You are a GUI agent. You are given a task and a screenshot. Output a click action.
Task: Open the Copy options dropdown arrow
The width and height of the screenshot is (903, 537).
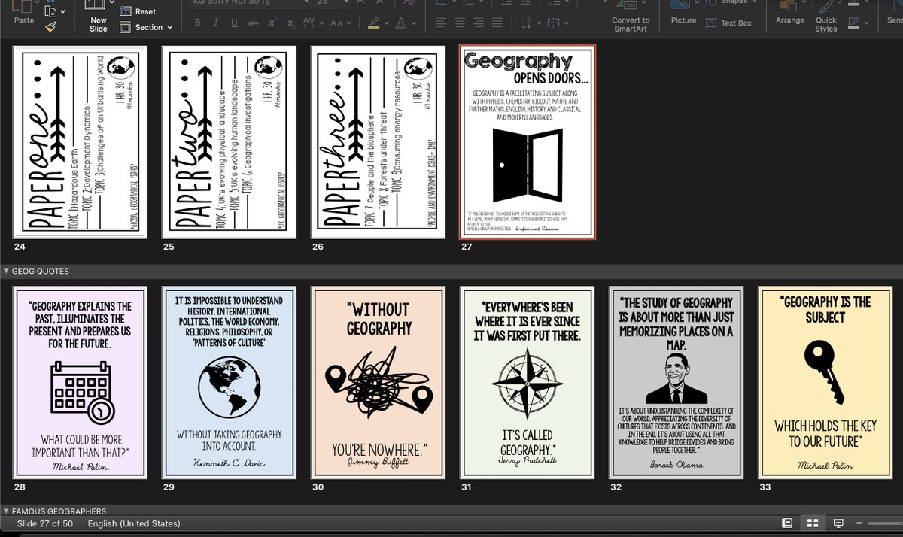tap(63, 12)
